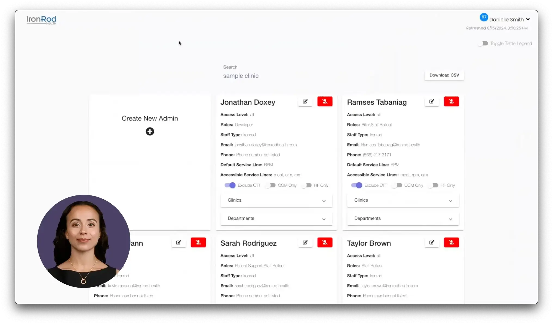The image size is (553, 324).
Task: Expand Ramses Tabaniag's Departments dropdown
Action: point(403,219)
